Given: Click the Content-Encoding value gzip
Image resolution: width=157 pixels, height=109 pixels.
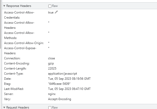Looking at the screenshot, I should [51, 63].
